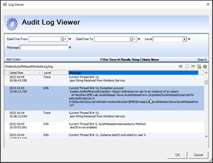Click the NullReferenceException message text

click(124, 91)
